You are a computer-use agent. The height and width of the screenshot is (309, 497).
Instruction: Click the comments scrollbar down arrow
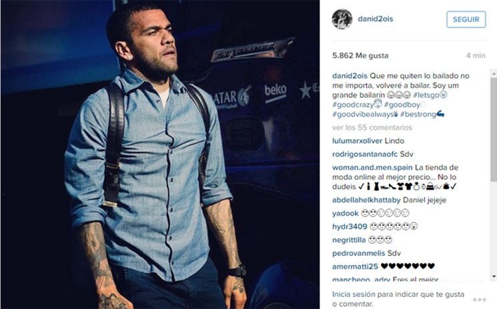tap(494, 276)
